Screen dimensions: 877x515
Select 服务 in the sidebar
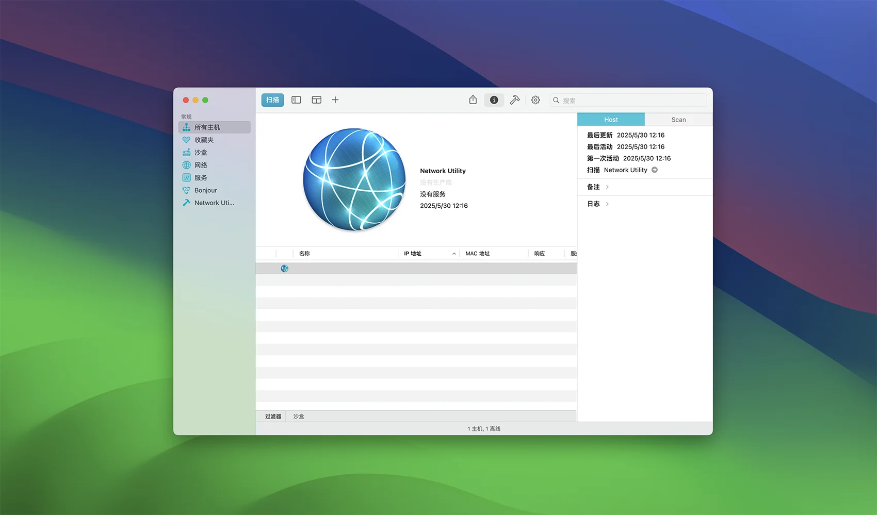(215, 177)
